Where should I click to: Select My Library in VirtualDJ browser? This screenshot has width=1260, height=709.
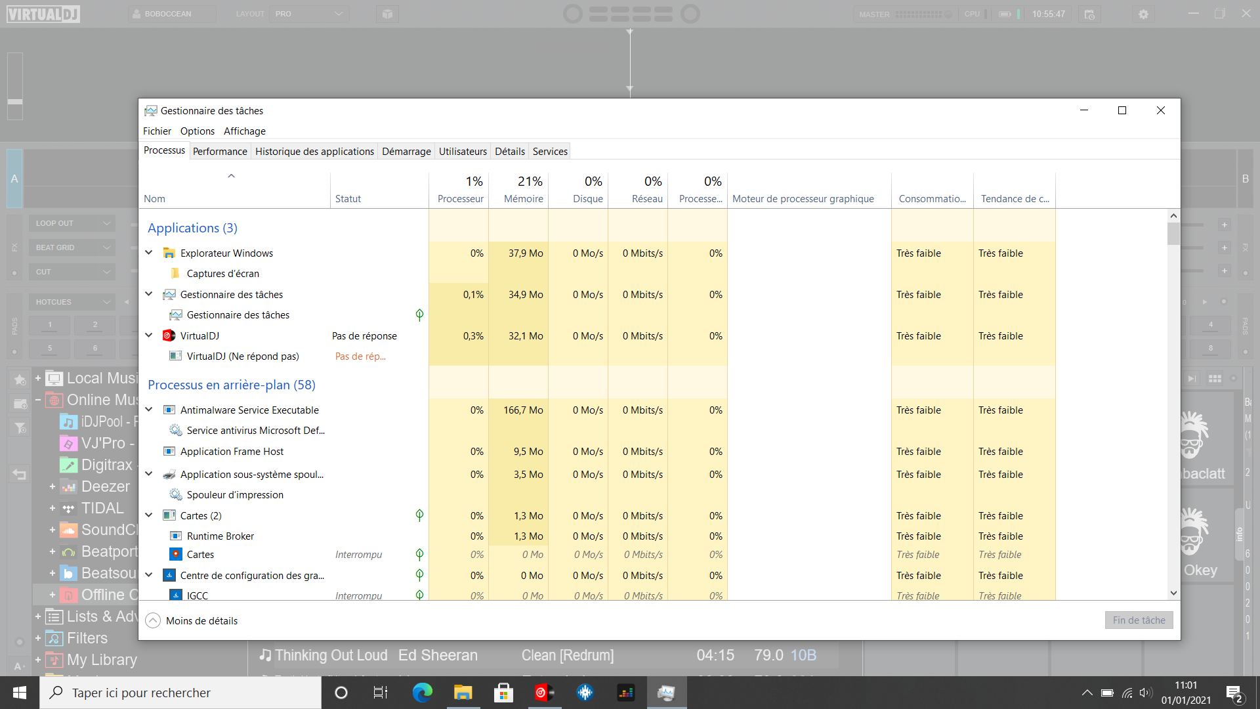[x=102, y=660]
